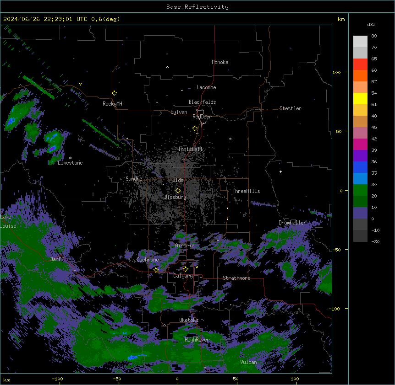Click the Limestone label

click(70, 163)
